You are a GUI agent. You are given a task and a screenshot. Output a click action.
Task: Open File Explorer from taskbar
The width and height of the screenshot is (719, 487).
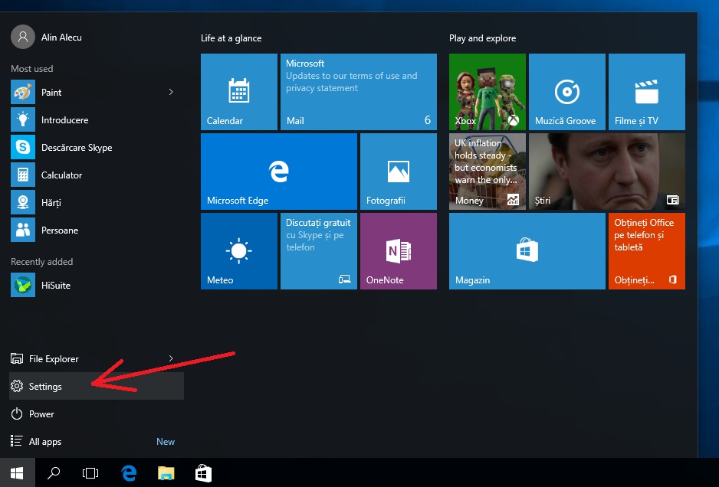coord(166,472)
